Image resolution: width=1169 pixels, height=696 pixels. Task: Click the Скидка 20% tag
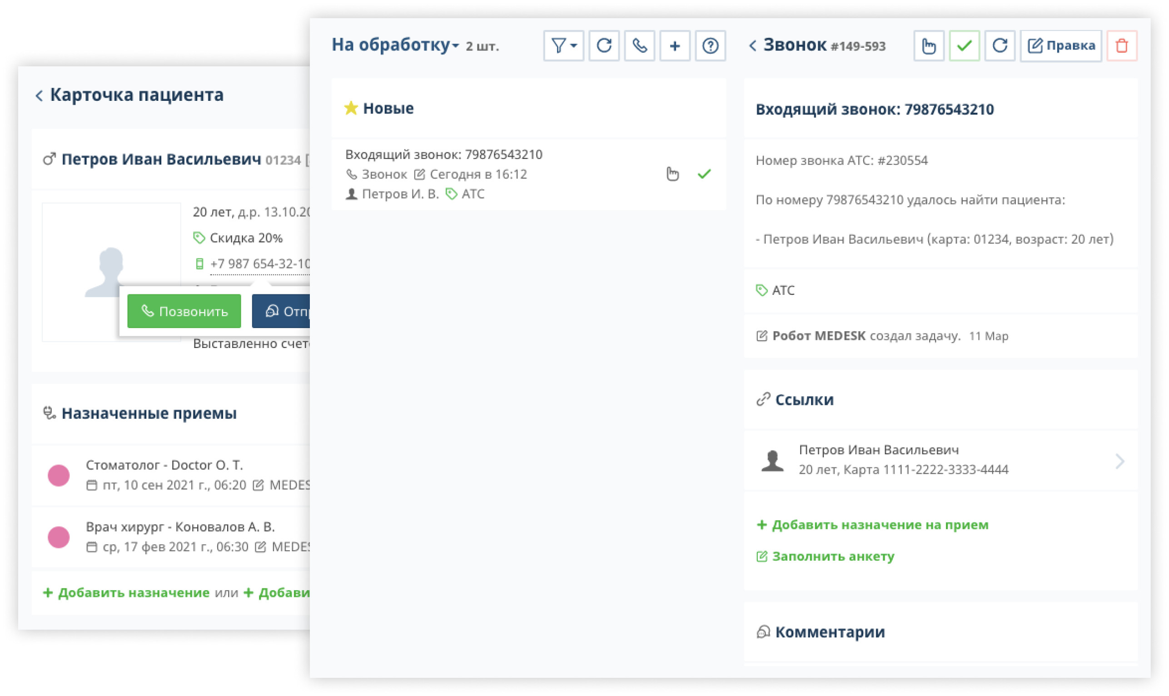(238, 238)
